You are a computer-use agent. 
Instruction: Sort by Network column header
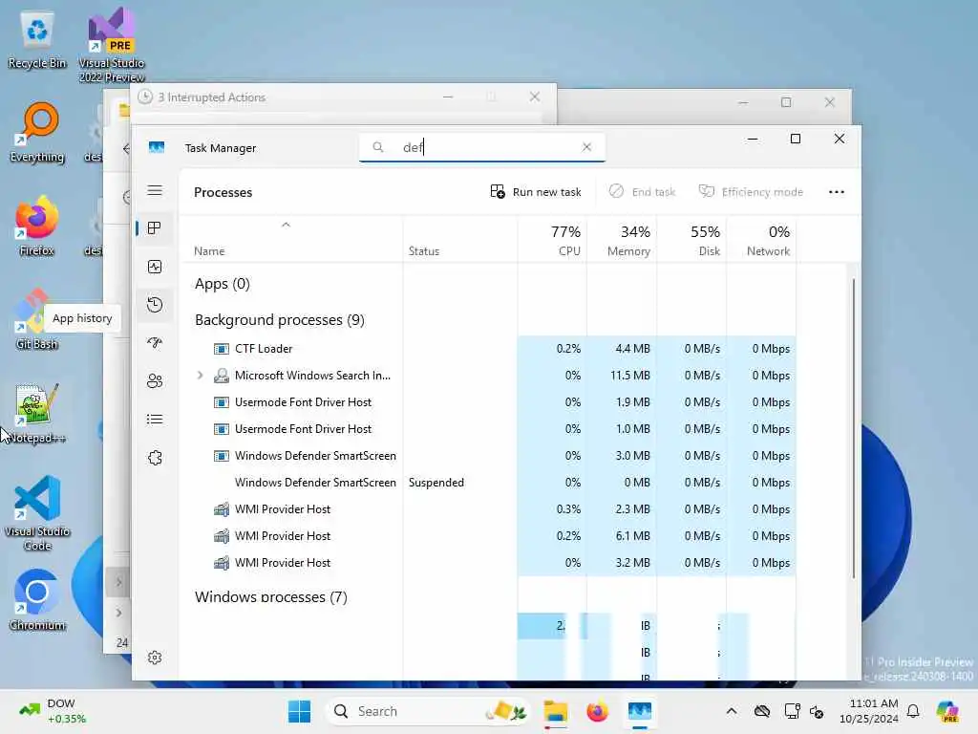(x=761, y=241)
